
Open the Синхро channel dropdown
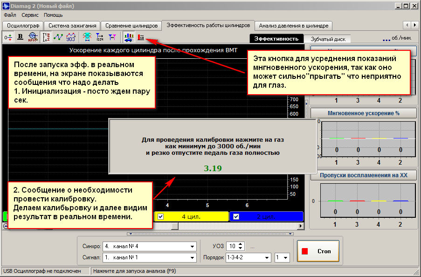click(x=192, y=246)
